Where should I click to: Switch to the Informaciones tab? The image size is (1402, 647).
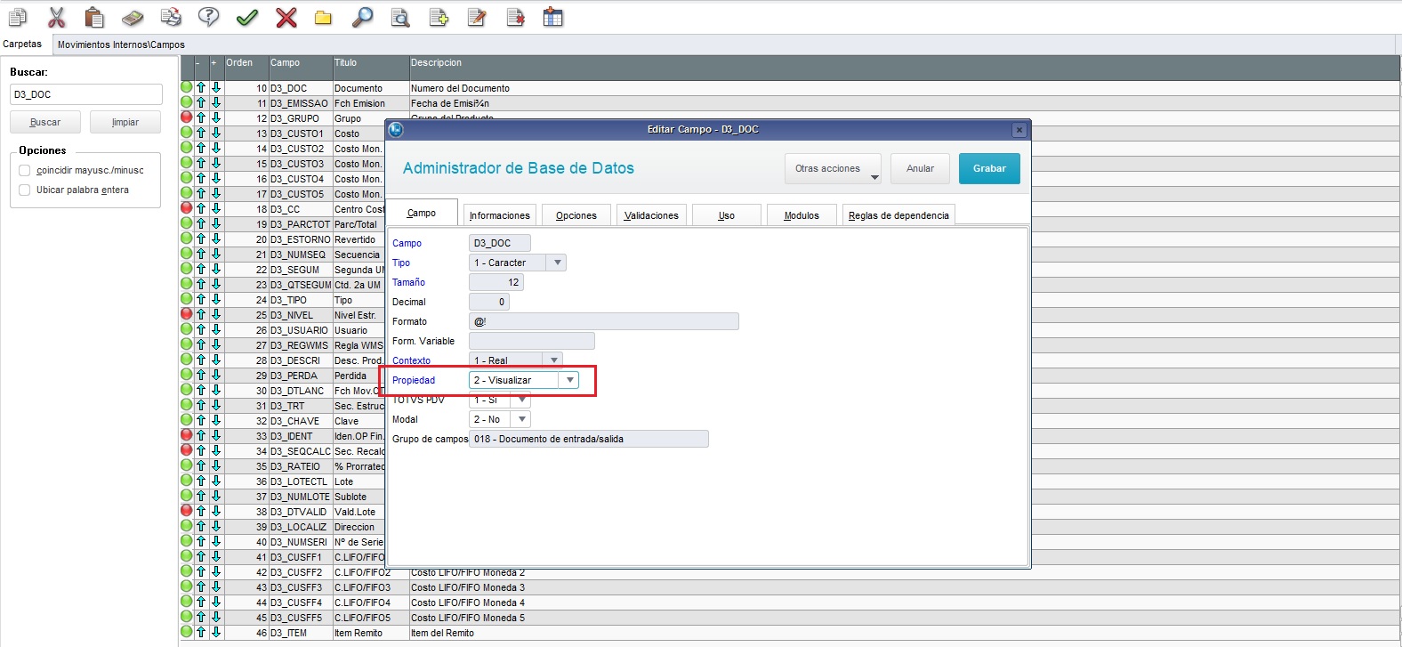click(x=500, y=215)
